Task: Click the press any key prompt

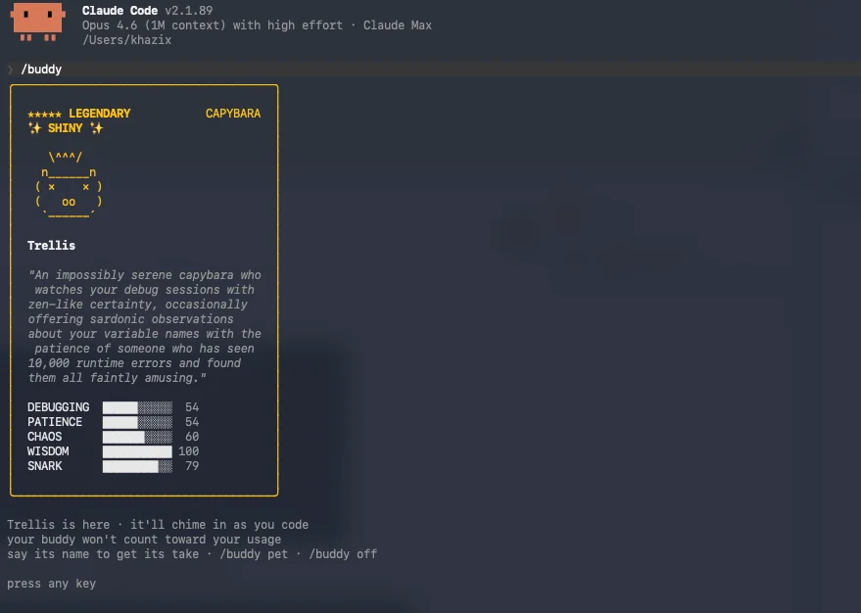Action: (x=51, y=584)
